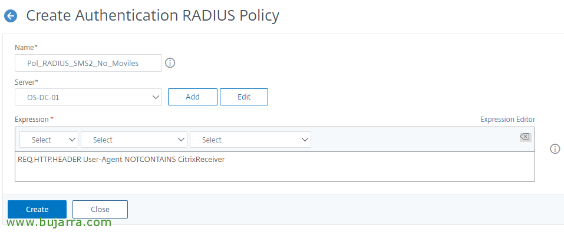Screen dimensions: 564x235
Task: Click inside the REQ.HTTP.HEADER expression text area
Action: coord(275,167)
